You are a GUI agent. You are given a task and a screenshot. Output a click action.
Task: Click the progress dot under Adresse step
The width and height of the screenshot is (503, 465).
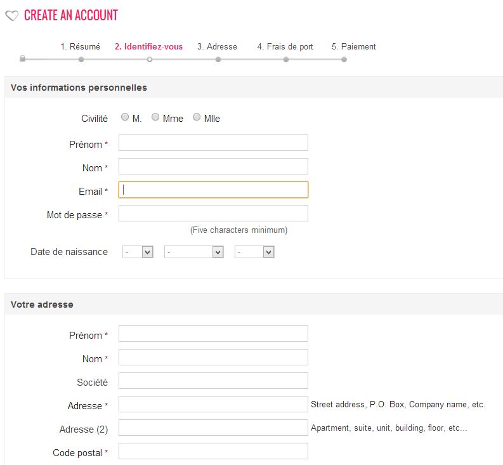click(x=218, y=60)
